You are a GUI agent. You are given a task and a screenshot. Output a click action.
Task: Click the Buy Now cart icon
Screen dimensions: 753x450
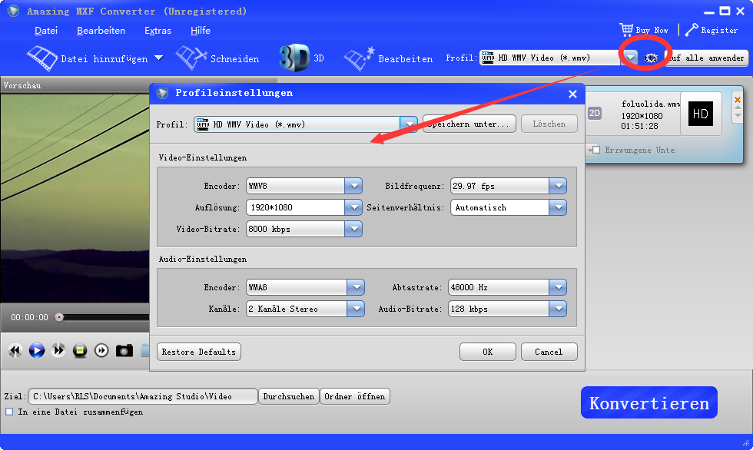pos(626,30)
